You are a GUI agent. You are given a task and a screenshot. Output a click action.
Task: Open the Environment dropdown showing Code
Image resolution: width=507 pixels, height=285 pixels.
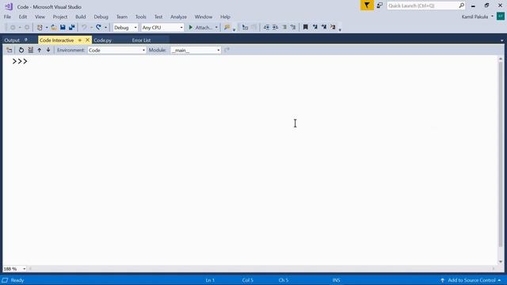pyautogui.click(x=116, y=50)
